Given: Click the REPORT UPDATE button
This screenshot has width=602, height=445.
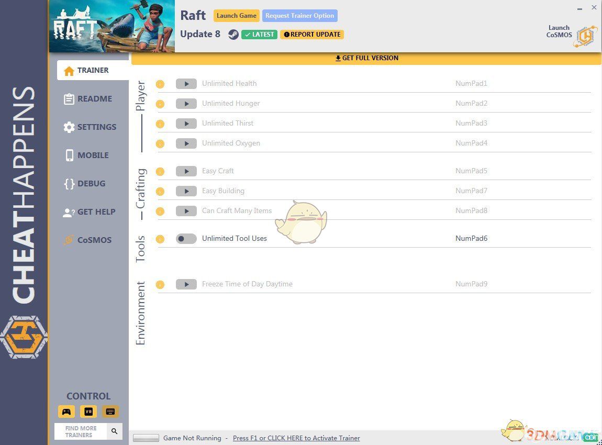Looking at the screenshot, I should tap(312, 35).
